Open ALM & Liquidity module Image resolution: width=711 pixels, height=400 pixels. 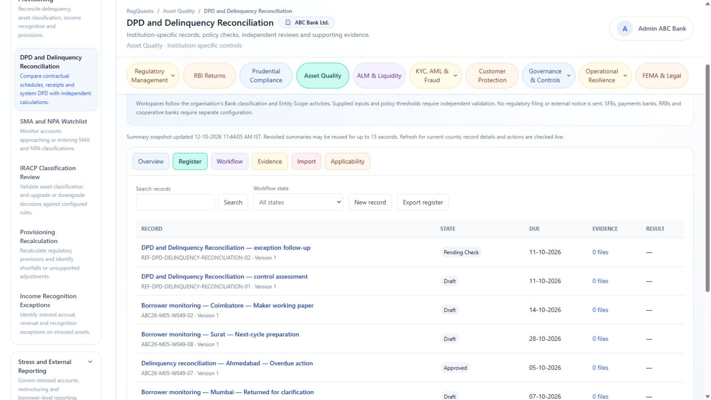[x=379, y=76]
